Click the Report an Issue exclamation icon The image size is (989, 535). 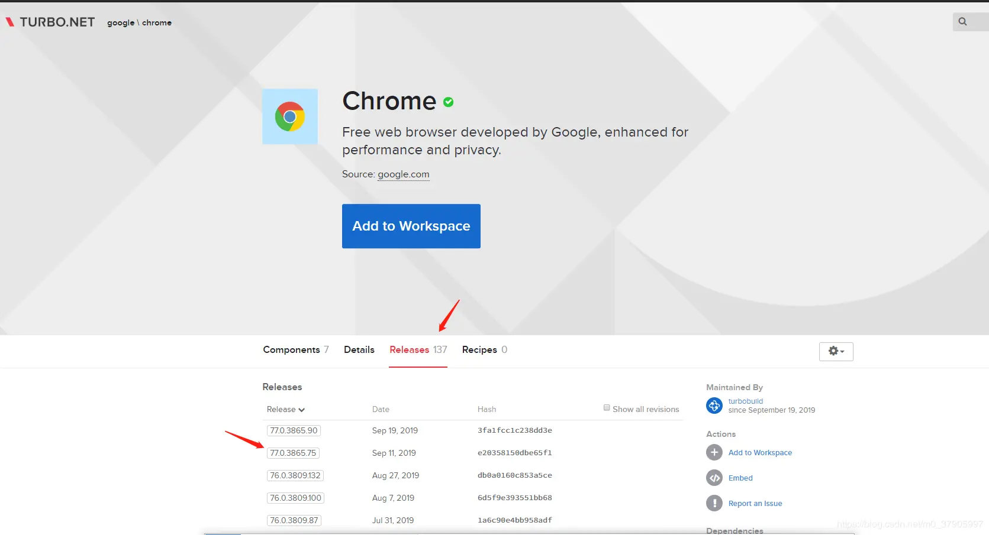click(x=714, y=503)
